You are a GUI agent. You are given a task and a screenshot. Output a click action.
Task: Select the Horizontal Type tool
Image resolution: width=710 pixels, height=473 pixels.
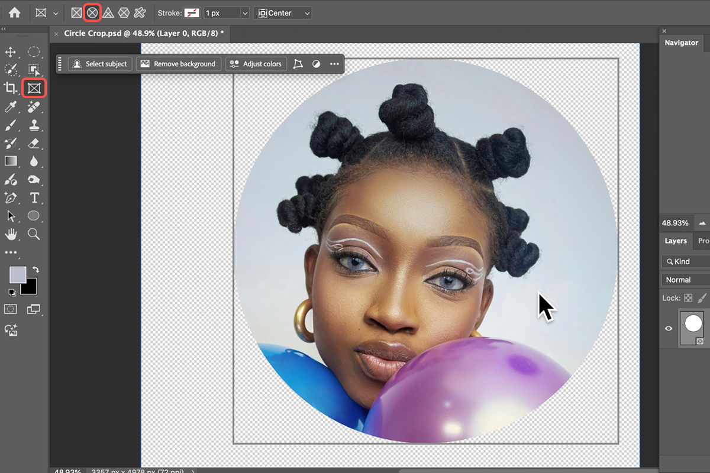(x=34, y=197)
